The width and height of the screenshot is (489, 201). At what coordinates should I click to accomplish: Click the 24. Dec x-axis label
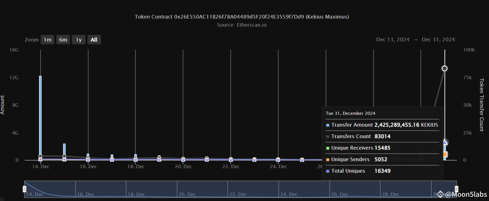coord(279,166)
